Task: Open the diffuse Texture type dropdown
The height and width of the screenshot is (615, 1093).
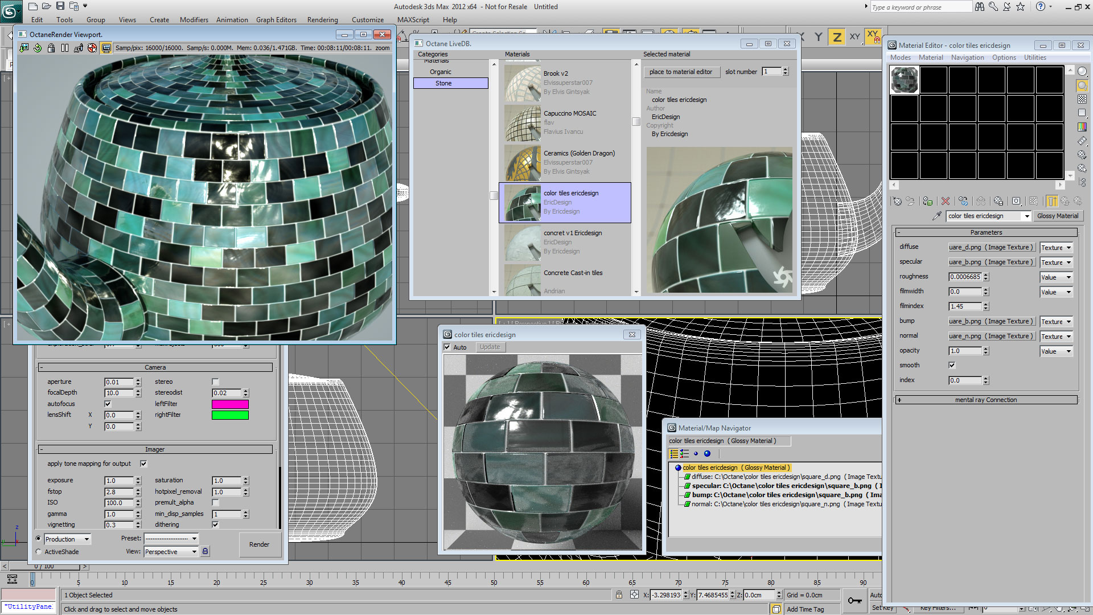Action: point(1057,248)
